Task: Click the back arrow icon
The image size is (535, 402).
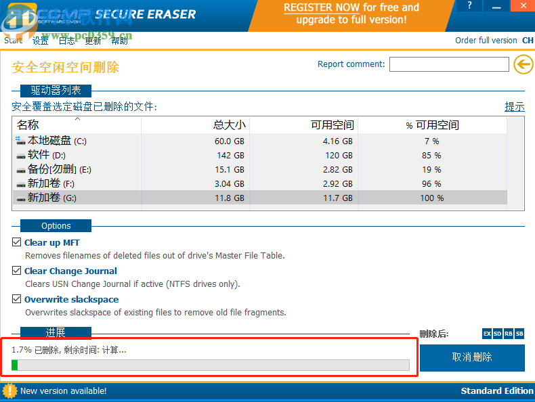Action: 523,64
